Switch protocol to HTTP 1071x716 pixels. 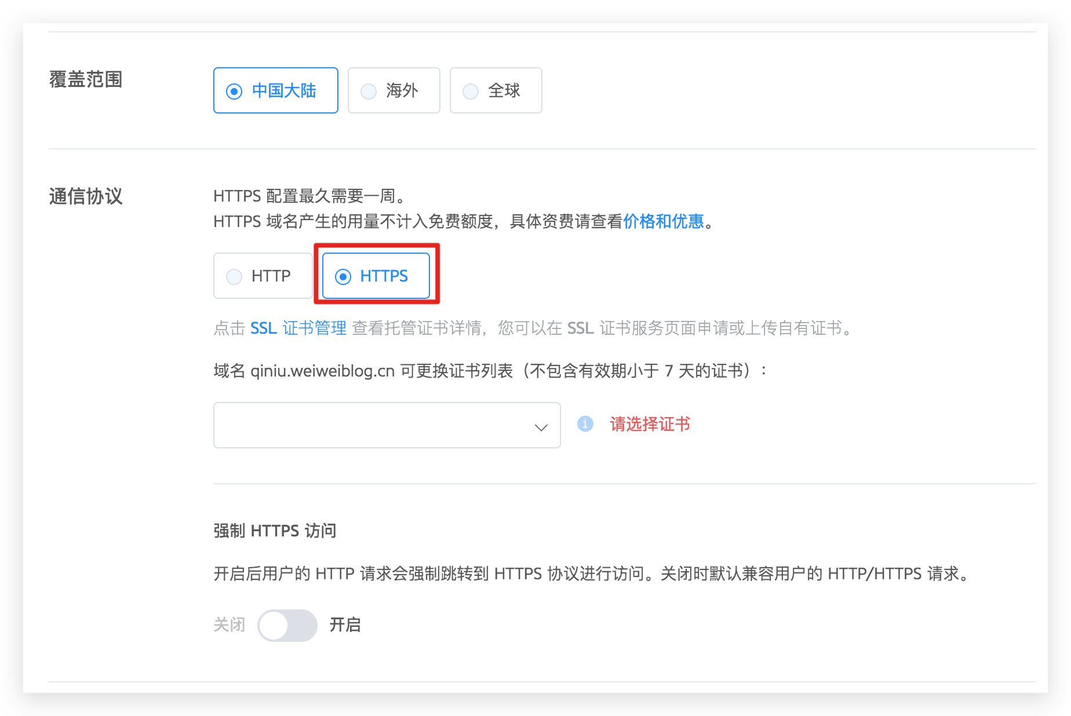263,276
